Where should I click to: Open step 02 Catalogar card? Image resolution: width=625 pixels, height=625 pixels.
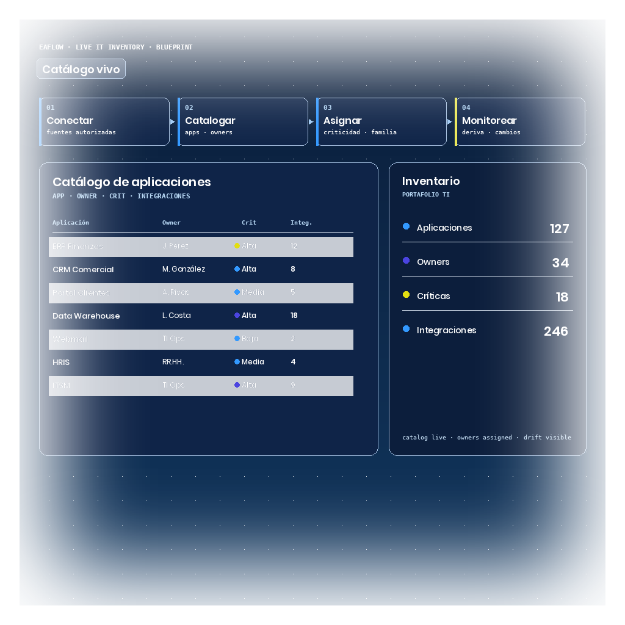tap(243, 122)
